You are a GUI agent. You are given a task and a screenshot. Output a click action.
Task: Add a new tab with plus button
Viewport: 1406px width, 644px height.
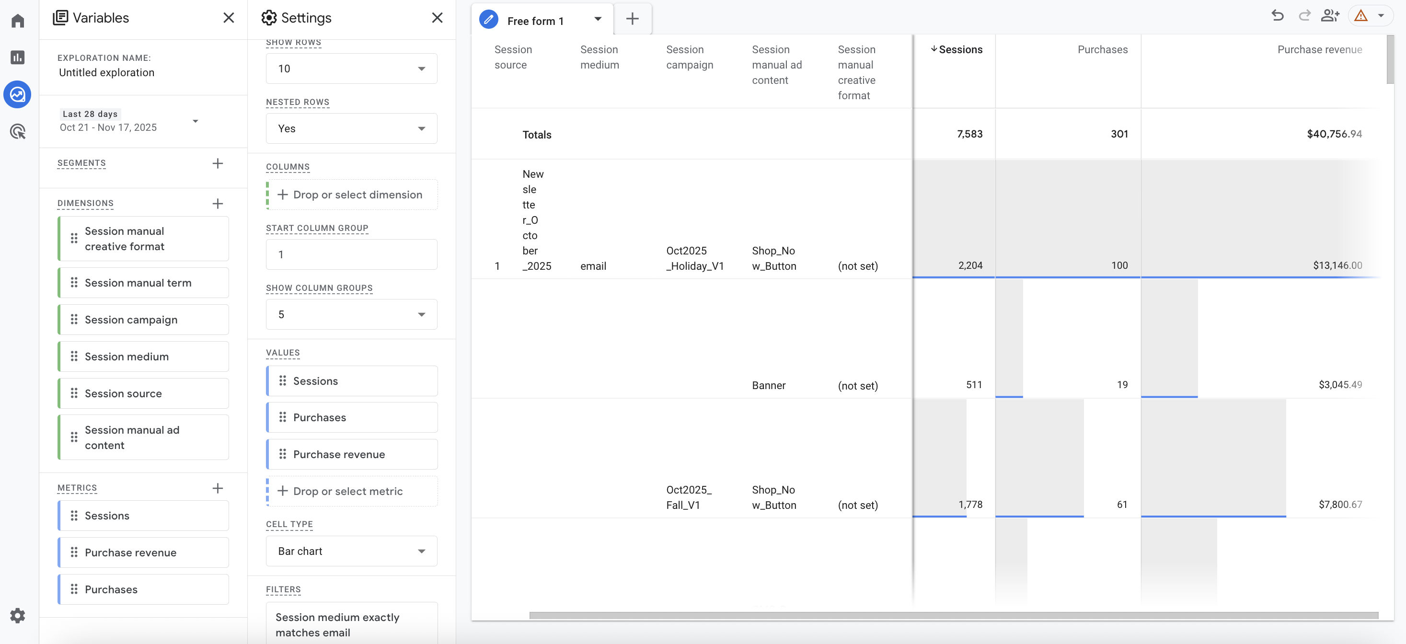point(632,19)
